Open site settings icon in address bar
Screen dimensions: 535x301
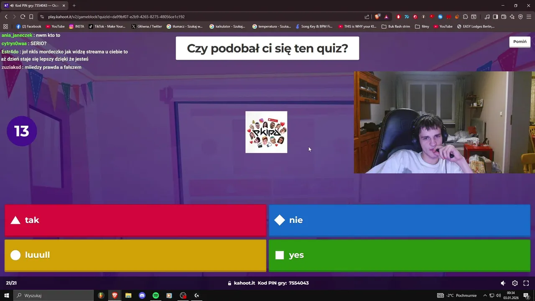[42, 17]
